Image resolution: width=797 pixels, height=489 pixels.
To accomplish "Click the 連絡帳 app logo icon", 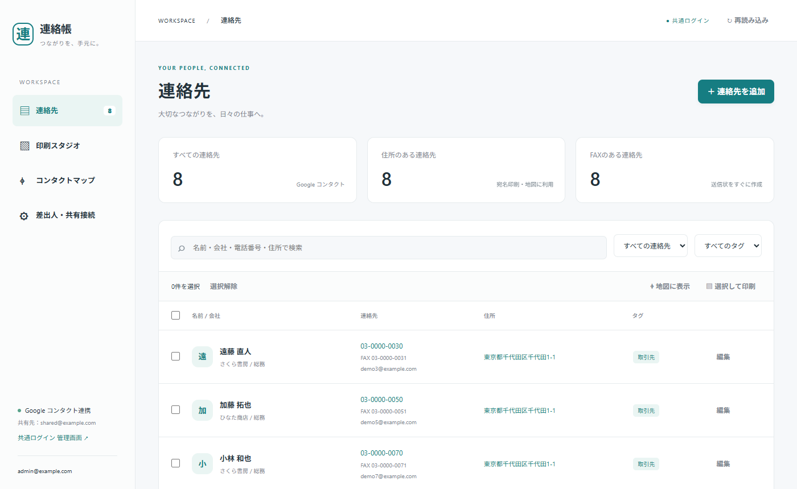I will click(x=23, y=34).
